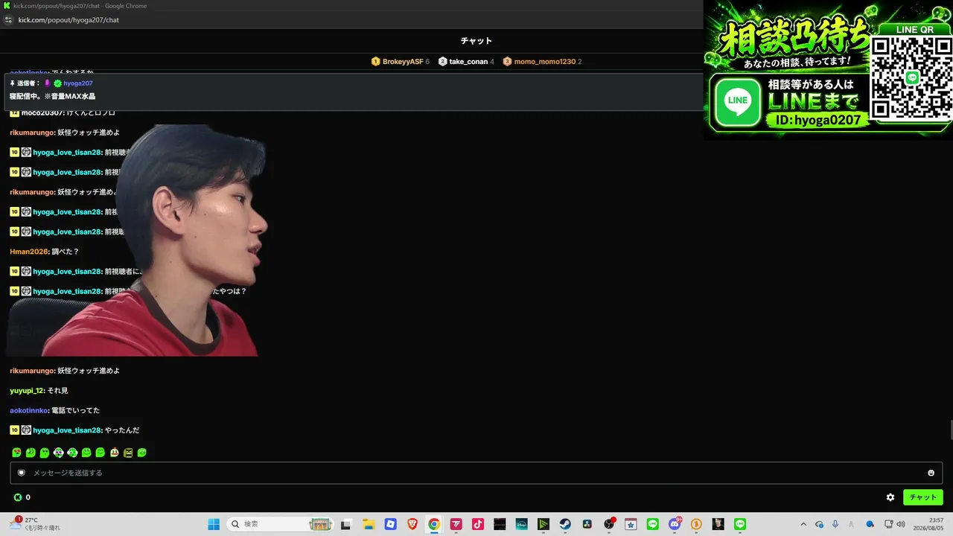Pick the heart-eyes green emote
This screenshot has height=536, width=953.
point(16,453)
